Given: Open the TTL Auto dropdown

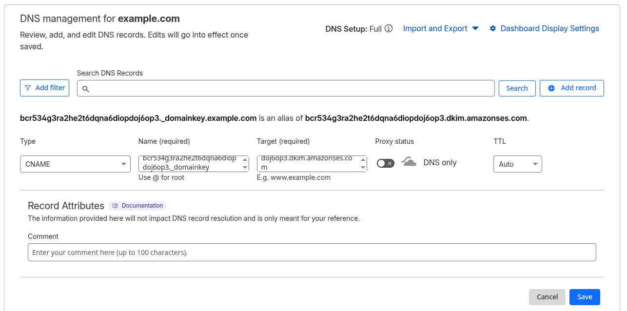Looking at the screenshot, I should 517,164.
